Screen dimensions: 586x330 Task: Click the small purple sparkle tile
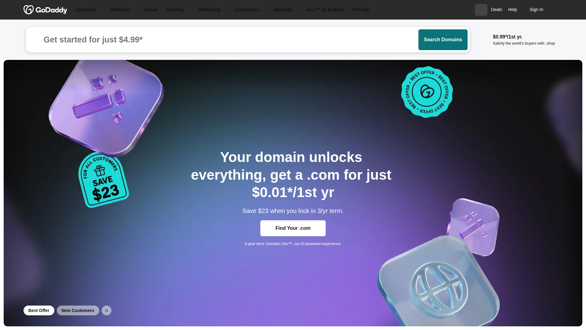point(473,227)
